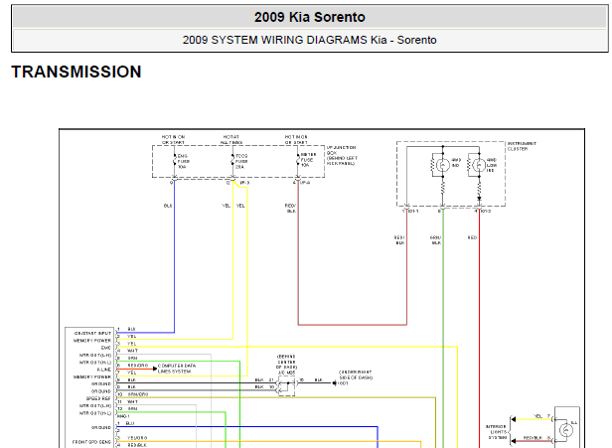Click the "COMPUTER DATA LINES SYSTEM" reference
Viewport: 612px width, 448px height.
coord(177,369)
